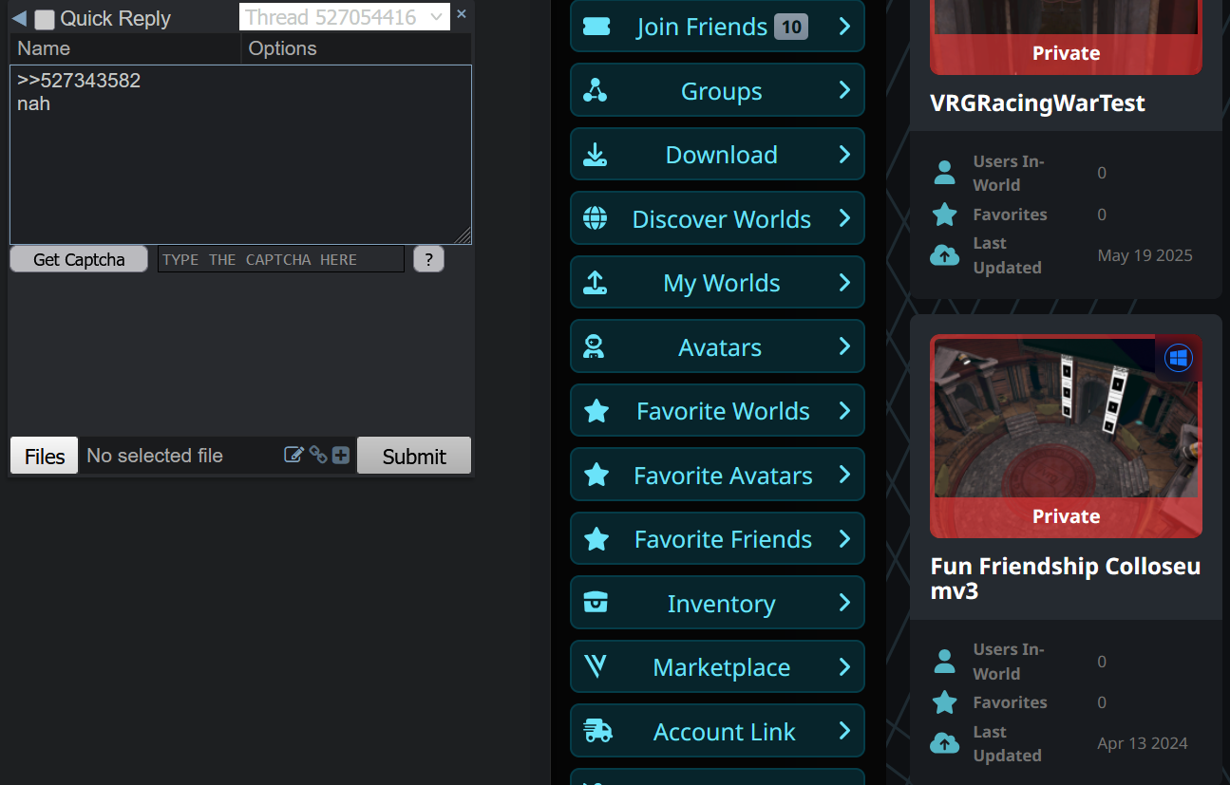Click the Files button
Screen dimensions: 1230x785
tap(45, 456)
